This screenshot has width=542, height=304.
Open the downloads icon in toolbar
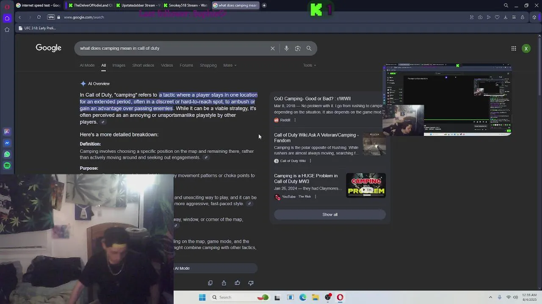coord(506,17)
